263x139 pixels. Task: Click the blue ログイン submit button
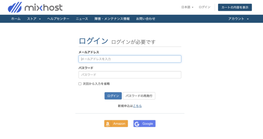pyautogui.click(x=113, y=96)
